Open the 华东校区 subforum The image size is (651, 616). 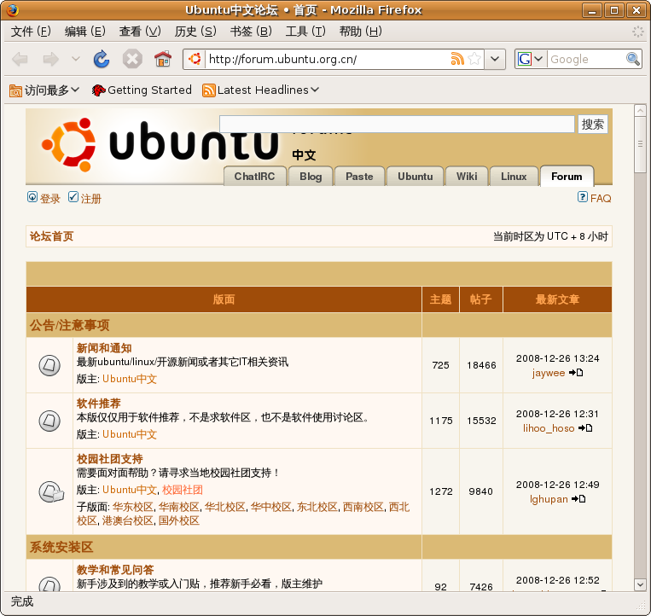click(133, 507)
